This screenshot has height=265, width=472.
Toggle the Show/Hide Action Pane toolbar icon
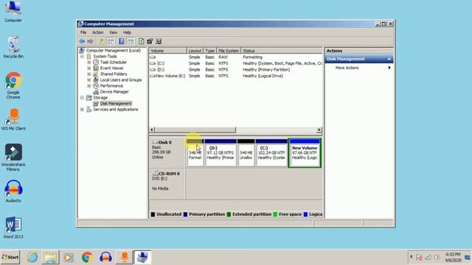(x=130, y=41)
